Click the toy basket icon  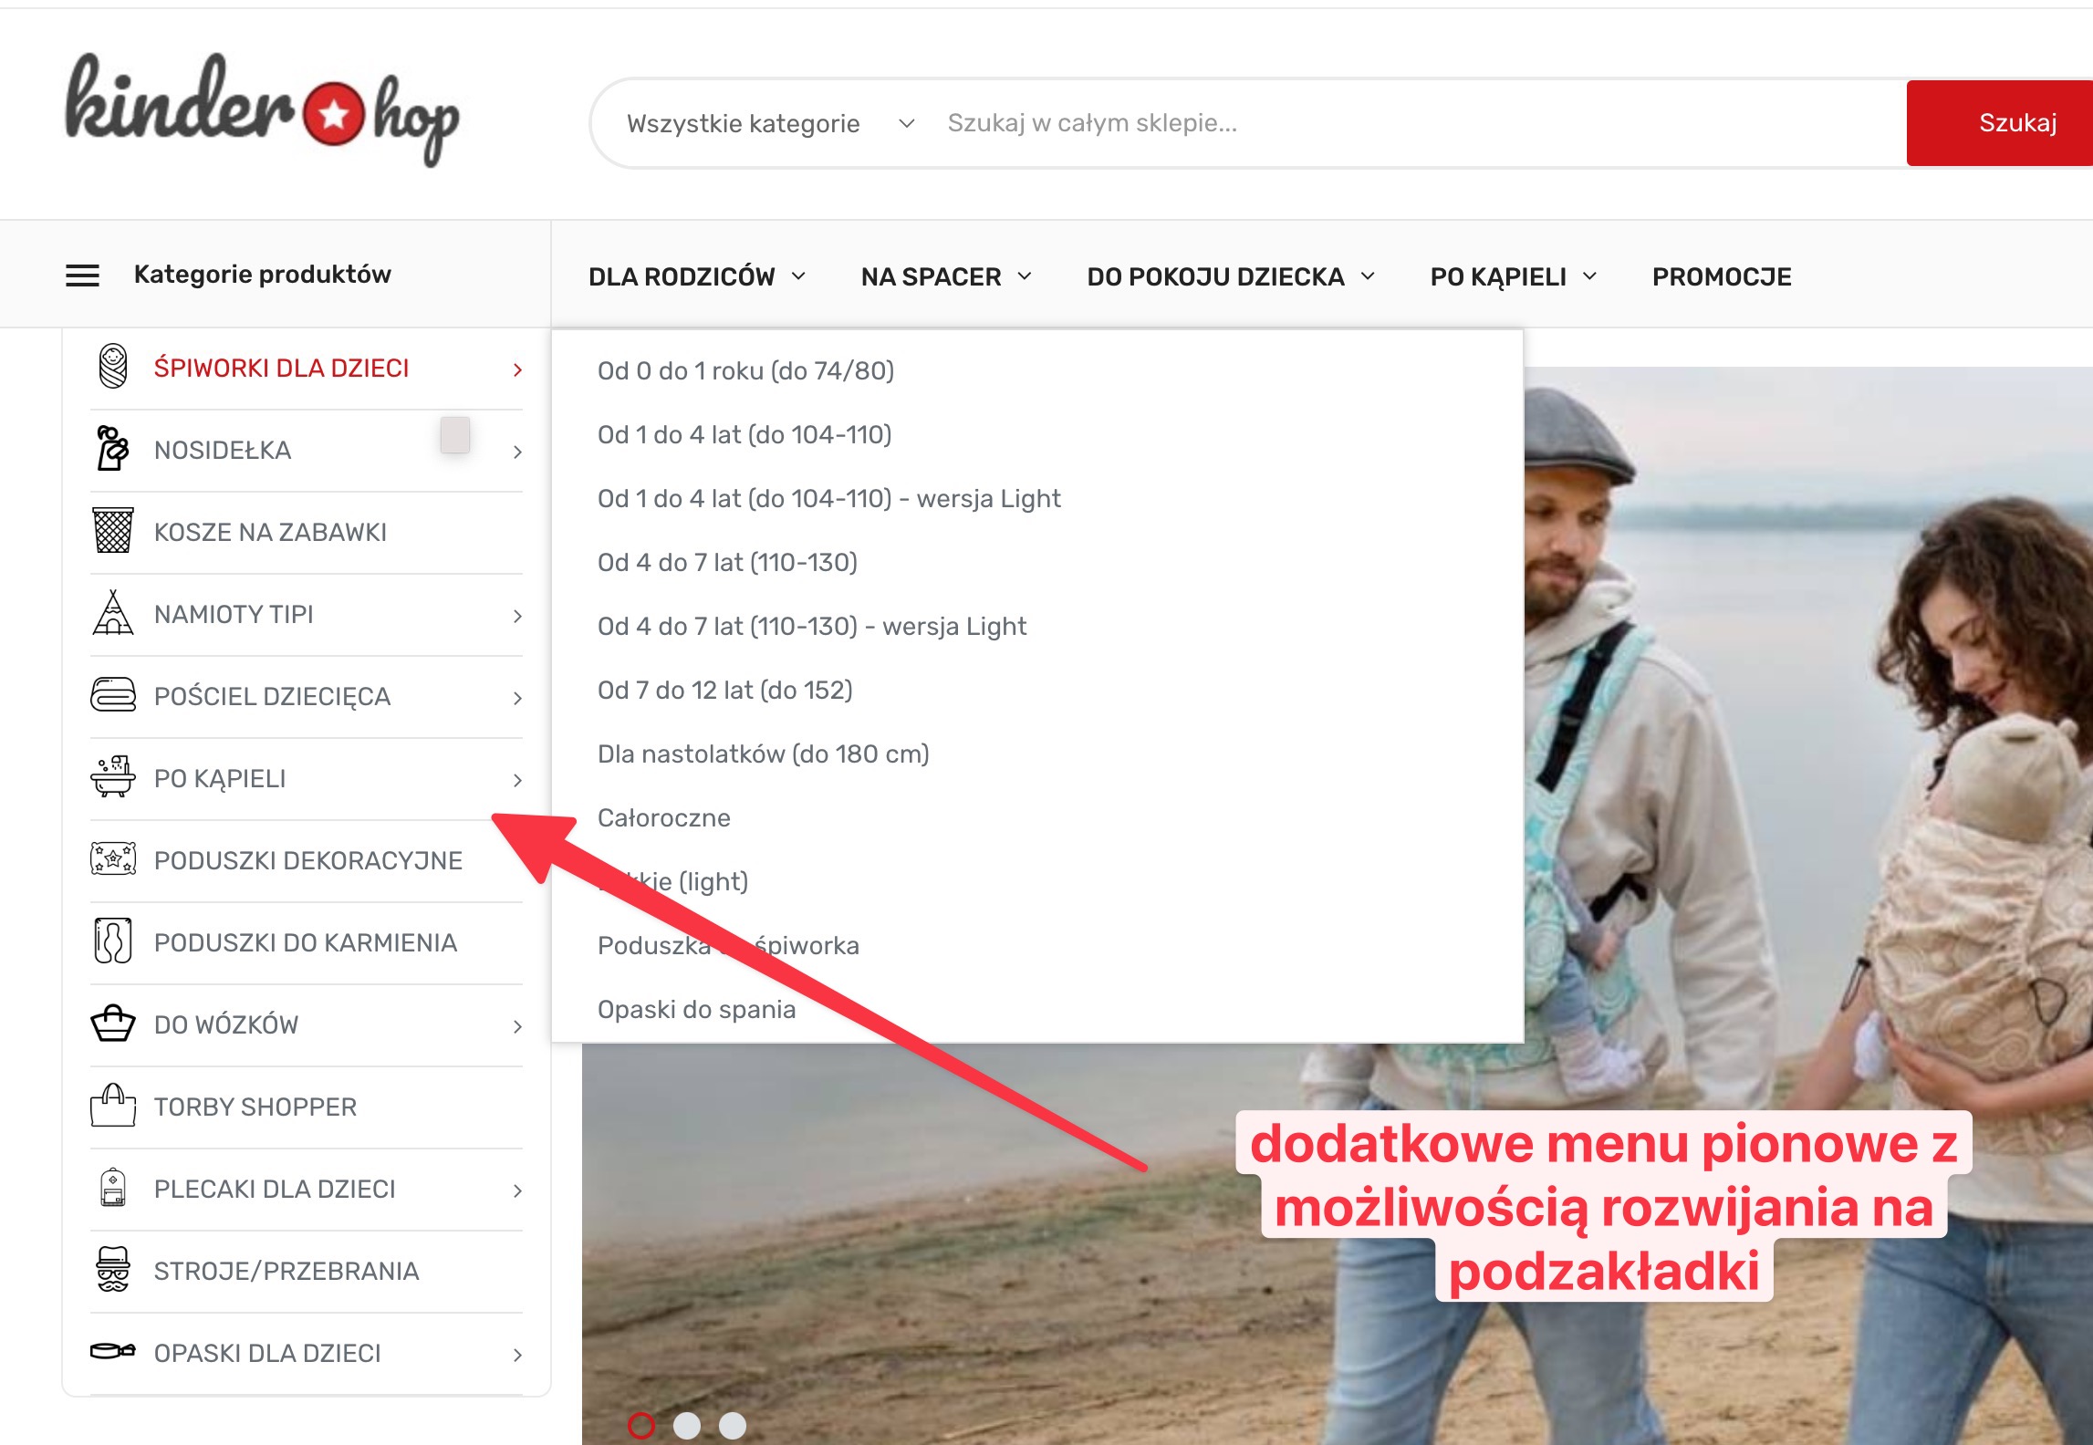coord(113,531)
